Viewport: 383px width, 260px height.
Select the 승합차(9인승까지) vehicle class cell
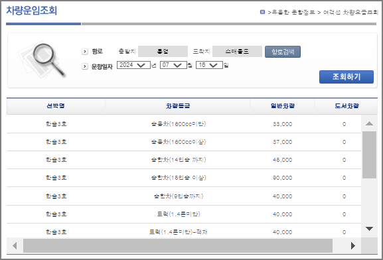[x=179, y=196]
